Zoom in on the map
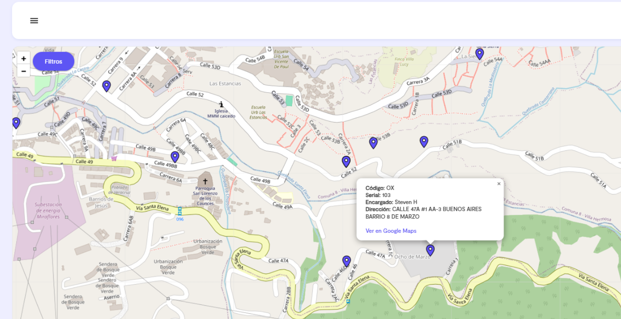621x319 pixels. point(24,59)
